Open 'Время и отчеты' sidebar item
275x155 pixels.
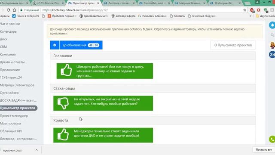(x=12, y=62)
